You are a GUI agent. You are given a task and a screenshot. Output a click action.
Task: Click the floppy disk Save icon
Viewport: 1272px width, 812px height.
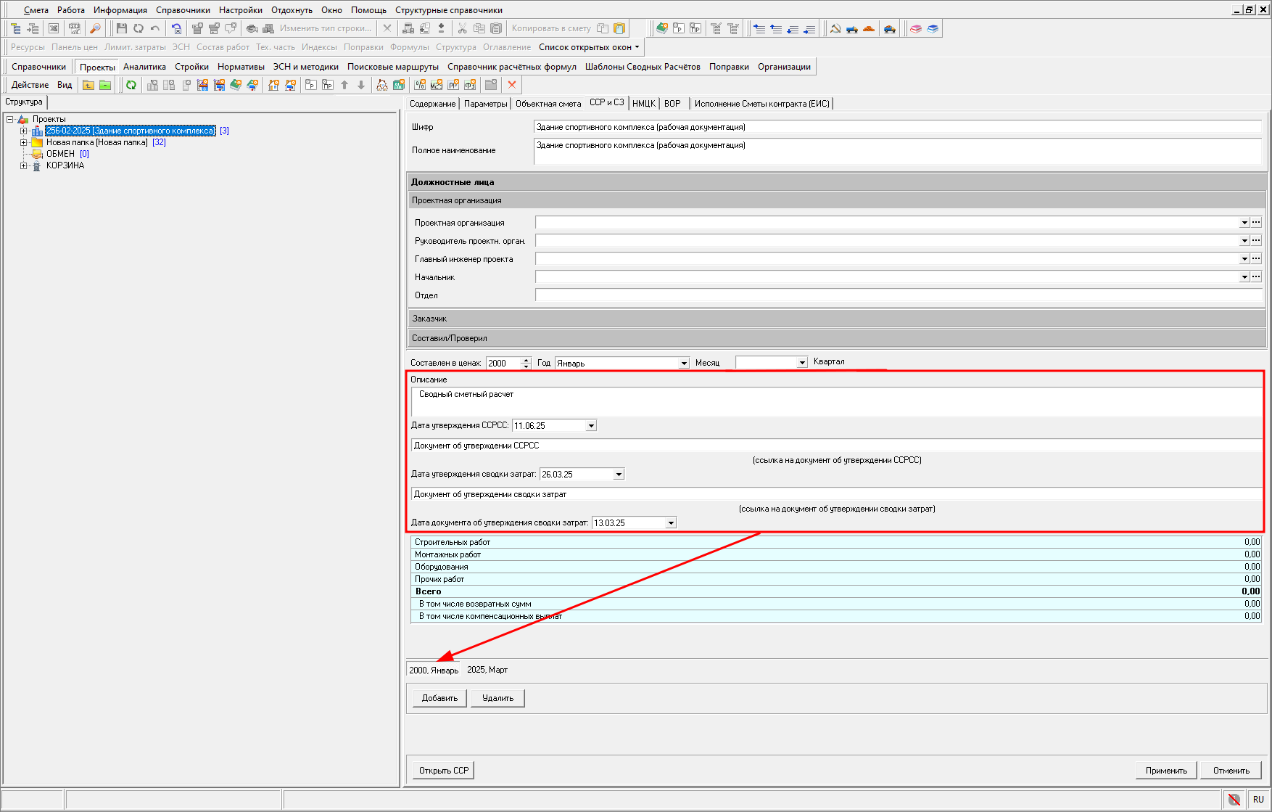(121, 28)
